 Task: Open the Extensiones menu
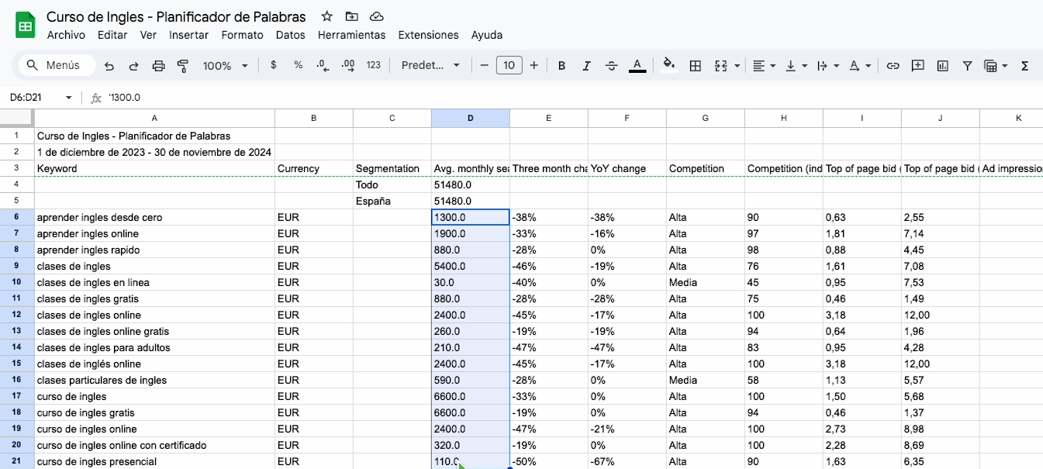click(428, 35)
